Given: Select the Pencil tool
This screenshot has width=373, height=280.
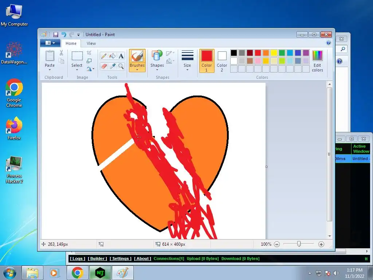Looking at the screenshot, I should point(104,56).
